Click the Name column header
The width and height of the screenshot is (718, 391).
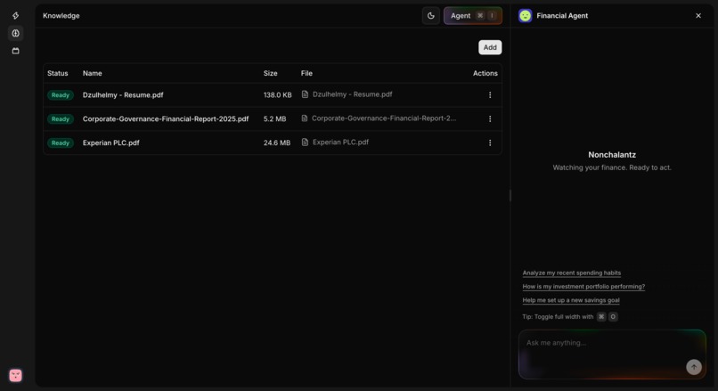pyautogui.click(x=92, y=73)
